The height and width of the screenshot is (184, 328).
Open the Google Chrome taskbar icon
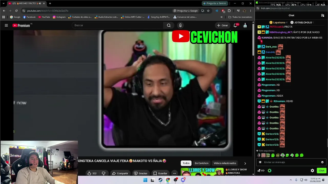168,180
